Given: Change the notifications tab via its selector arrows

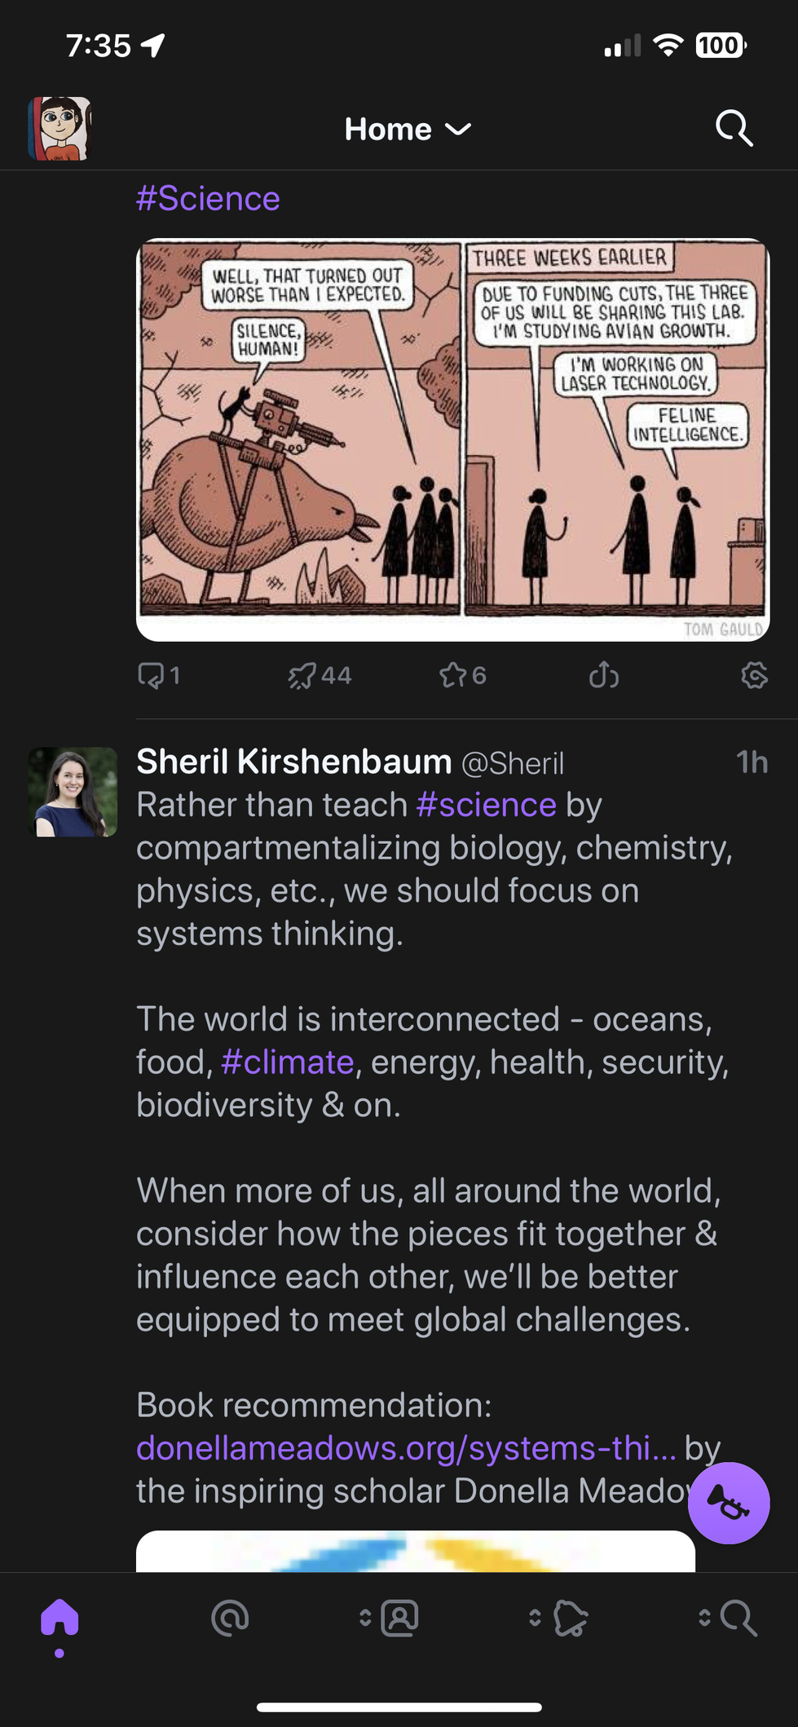Looking at the screenshot, I should 536,1619.
